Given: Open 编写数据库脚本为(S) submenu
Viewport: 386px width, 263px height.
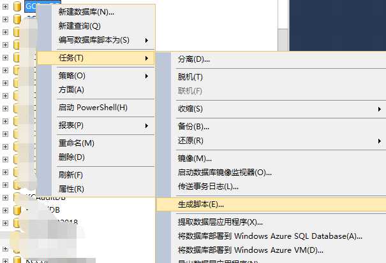Looking at the screenshot, I should pos(96,40).
